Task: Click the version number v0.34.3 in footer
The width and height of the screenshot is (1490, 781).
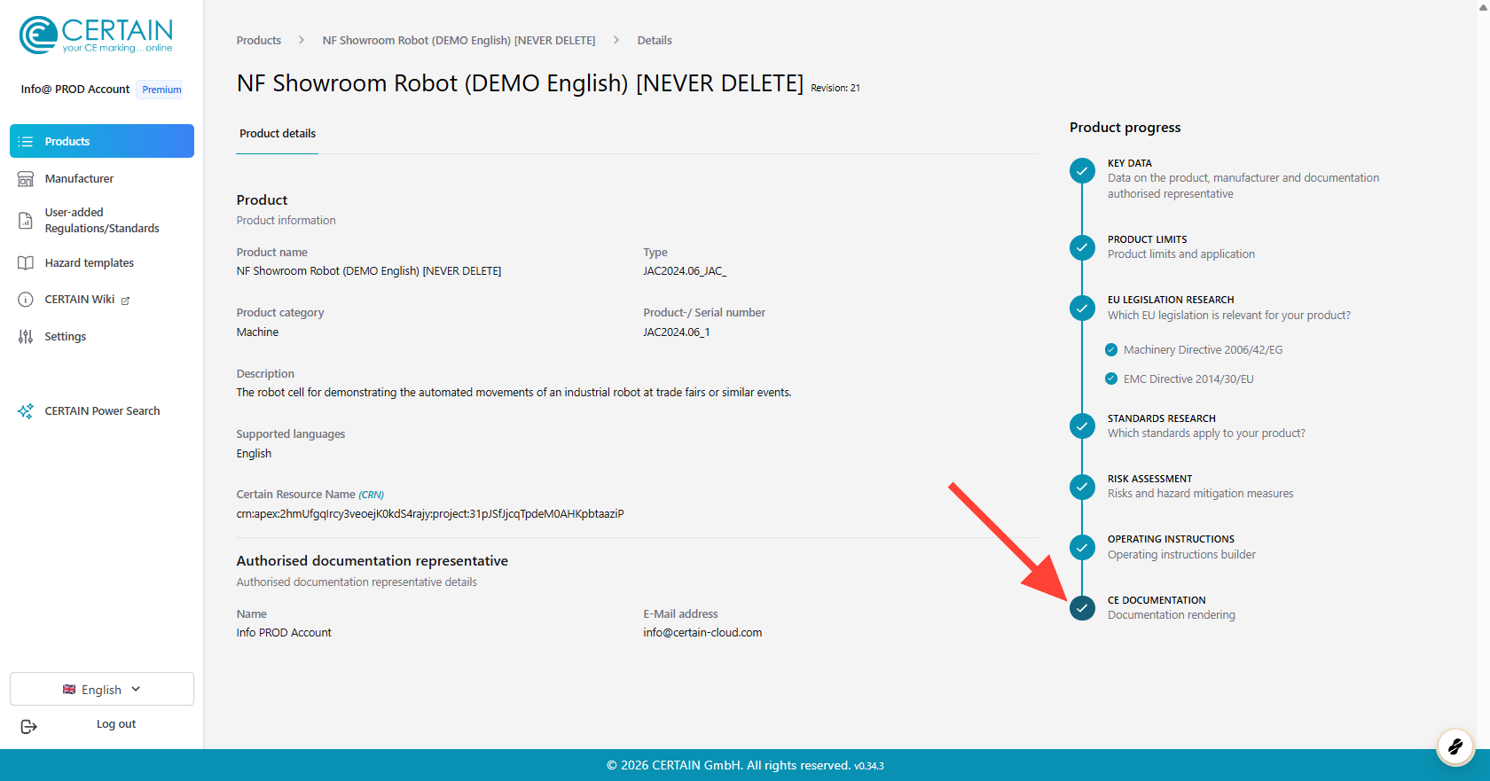Action: 869,766
